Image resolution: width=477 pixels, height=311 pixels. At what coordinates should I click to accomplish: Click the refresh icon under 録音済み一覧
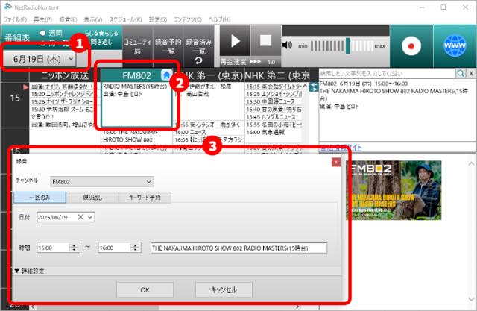click(x=198, y=61)
